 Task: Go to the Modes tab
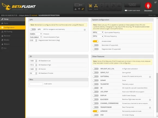tap(13, 40)
